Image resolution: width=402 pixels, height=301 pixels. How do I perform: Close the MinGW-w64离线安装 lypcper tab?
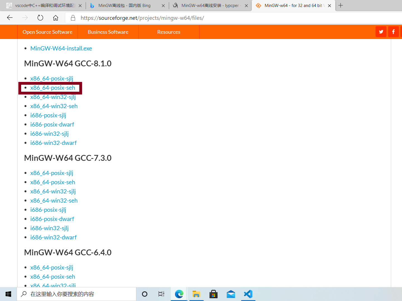click(246, 6)
